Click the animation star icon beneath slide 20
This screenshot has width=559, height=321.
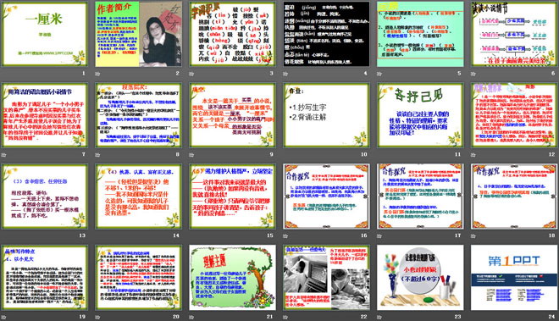tap(97, 317)
